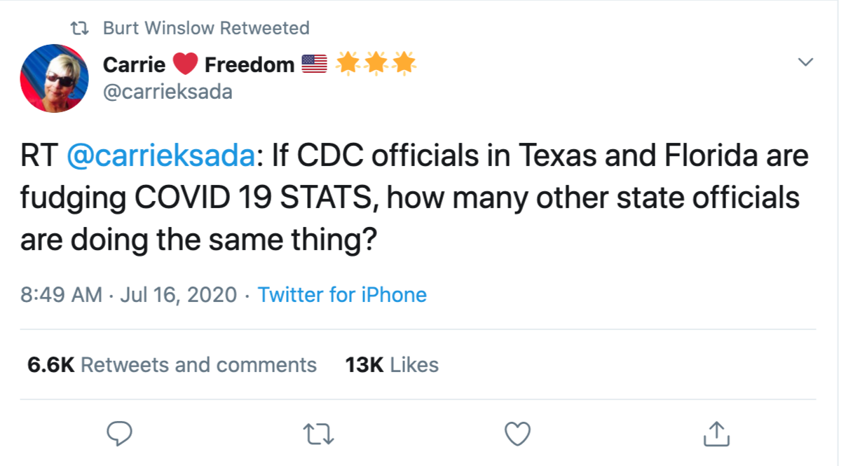Viewport: 853px width, 466px height.
Task: Like the tweet with the heart icon
Action: 518,434
